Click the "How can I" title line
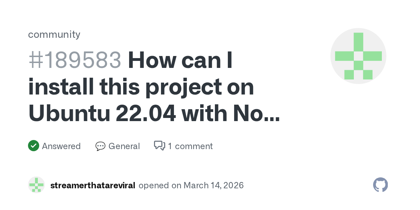 click(x=181, y=60)
